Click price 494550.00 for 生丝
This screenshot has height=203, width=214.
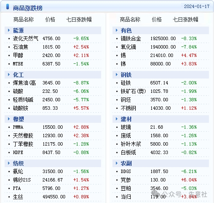(x=54, y=197)
